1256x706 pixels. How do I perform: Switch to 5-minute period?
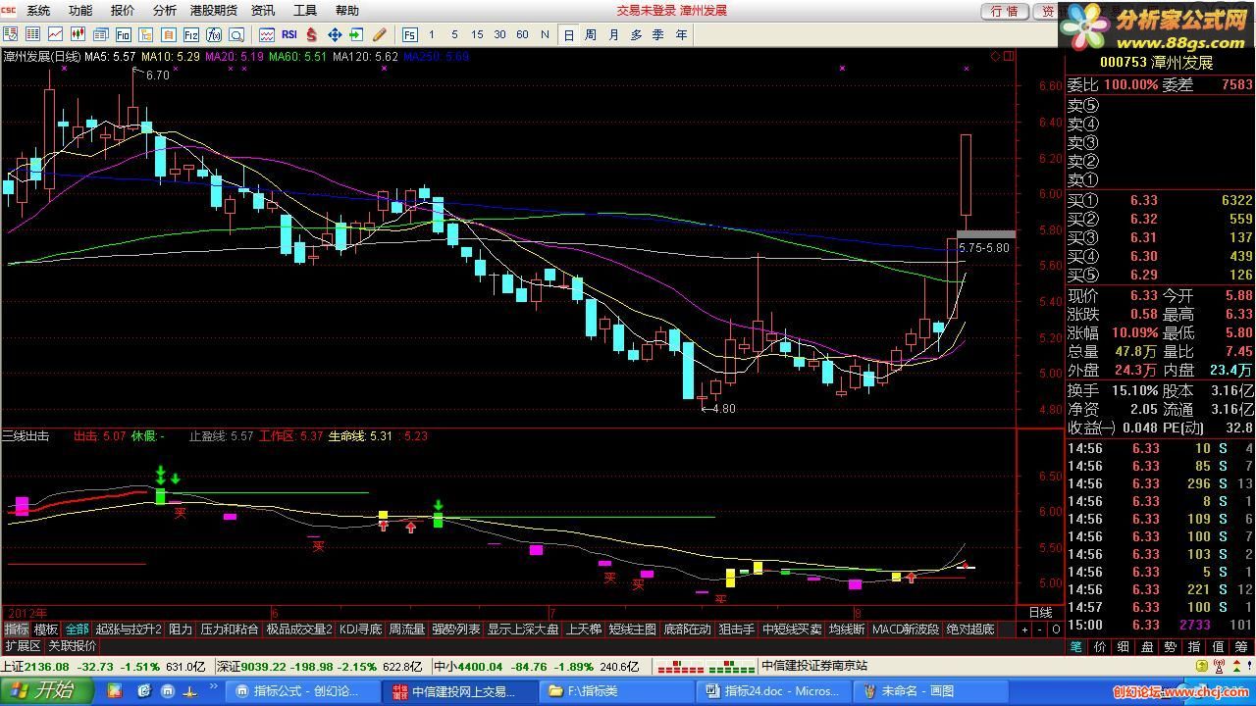[x=454, y=34]
